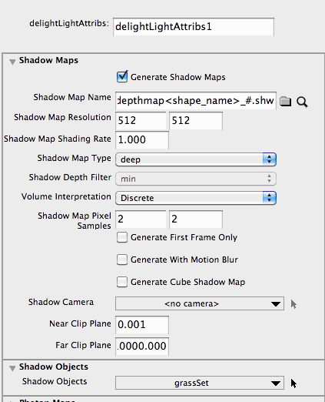Click the Far Clip Plane field

[x=142, y=347]
